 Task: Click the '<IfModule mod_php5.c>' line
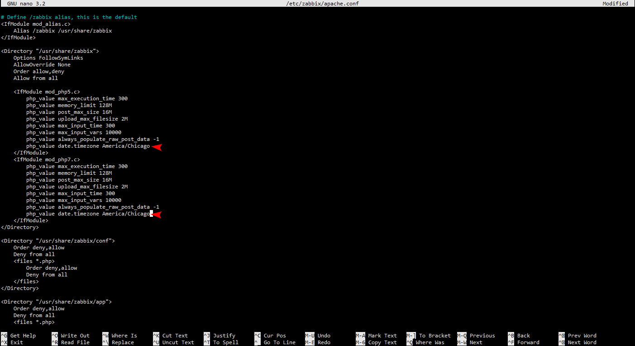point(47,92)
